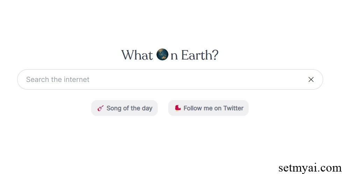Click the word 'Earth?' in the heading

(200, 55)
